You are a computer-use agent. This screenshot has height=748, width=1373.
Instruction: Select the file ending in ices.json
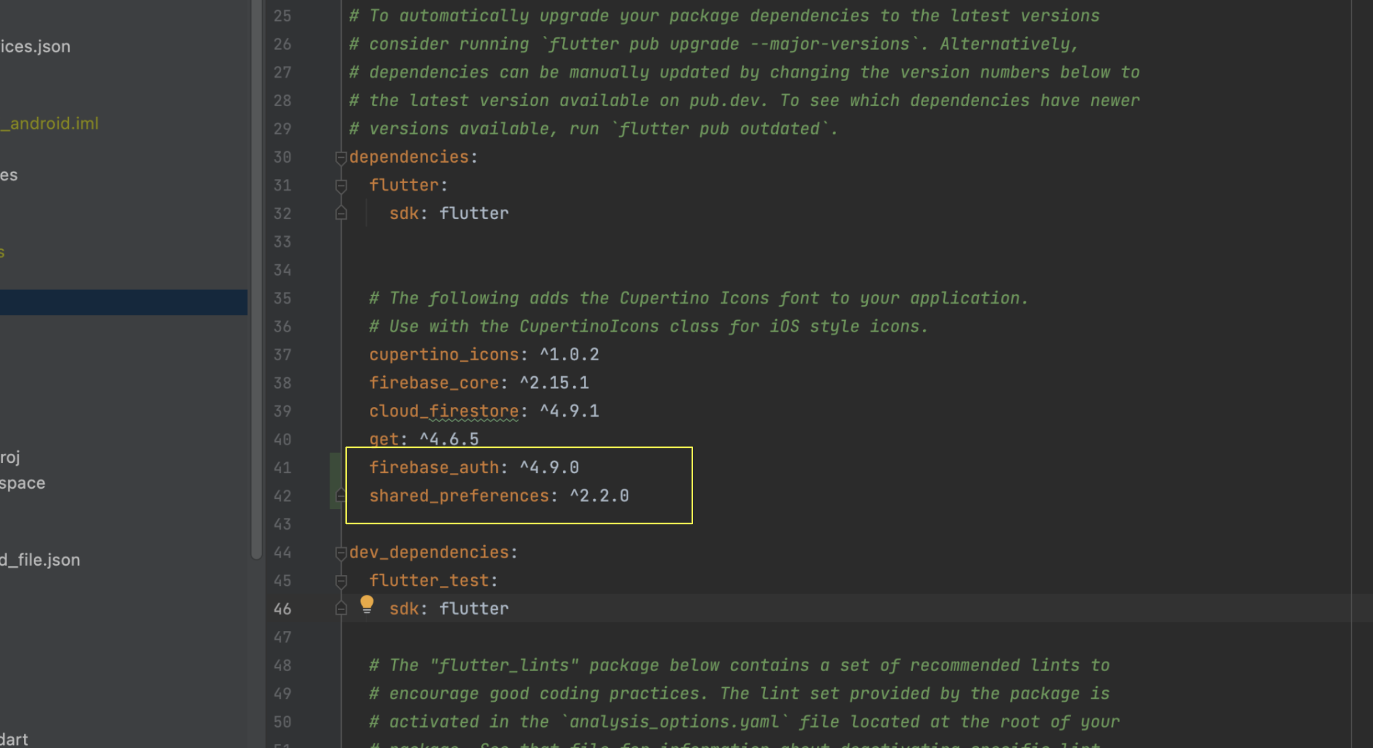(x=35, y=46)
